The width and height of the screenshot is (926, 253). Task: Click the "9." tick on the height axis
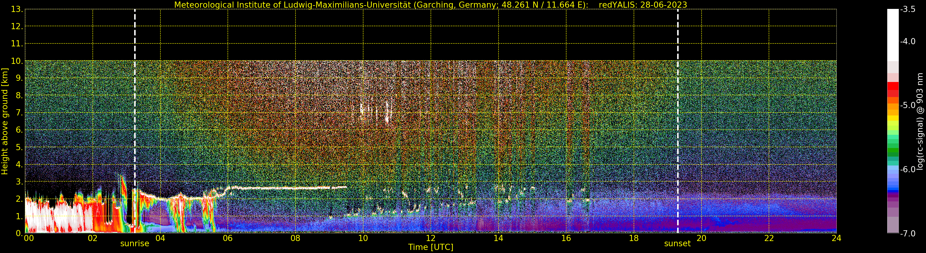click(19, 78)
